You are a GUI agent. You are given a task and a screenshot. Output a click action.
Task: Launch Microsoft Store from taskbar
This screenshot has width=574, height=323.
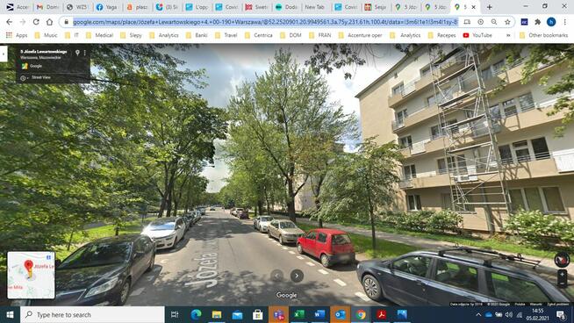click(x=258, y=314)
